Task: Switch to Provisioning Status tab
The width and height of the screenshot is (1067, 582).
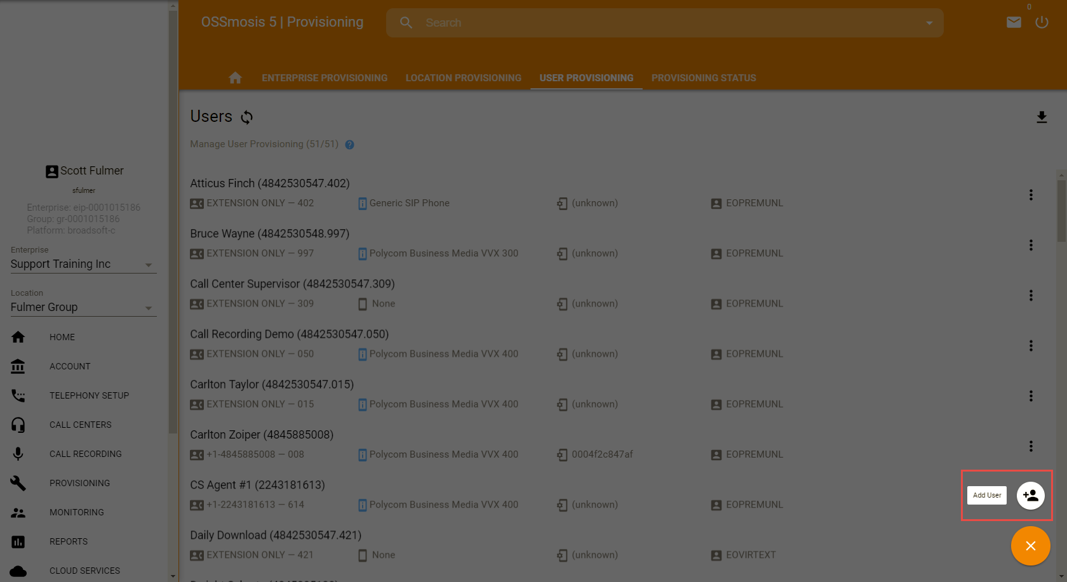Action: point(704,78)
